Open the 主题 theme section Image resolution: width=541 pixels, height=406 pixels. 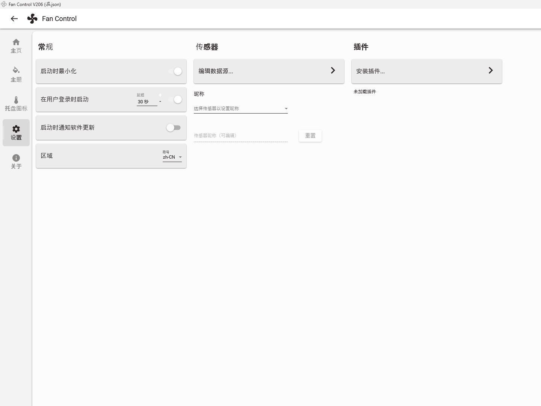(x=16, y=75)
